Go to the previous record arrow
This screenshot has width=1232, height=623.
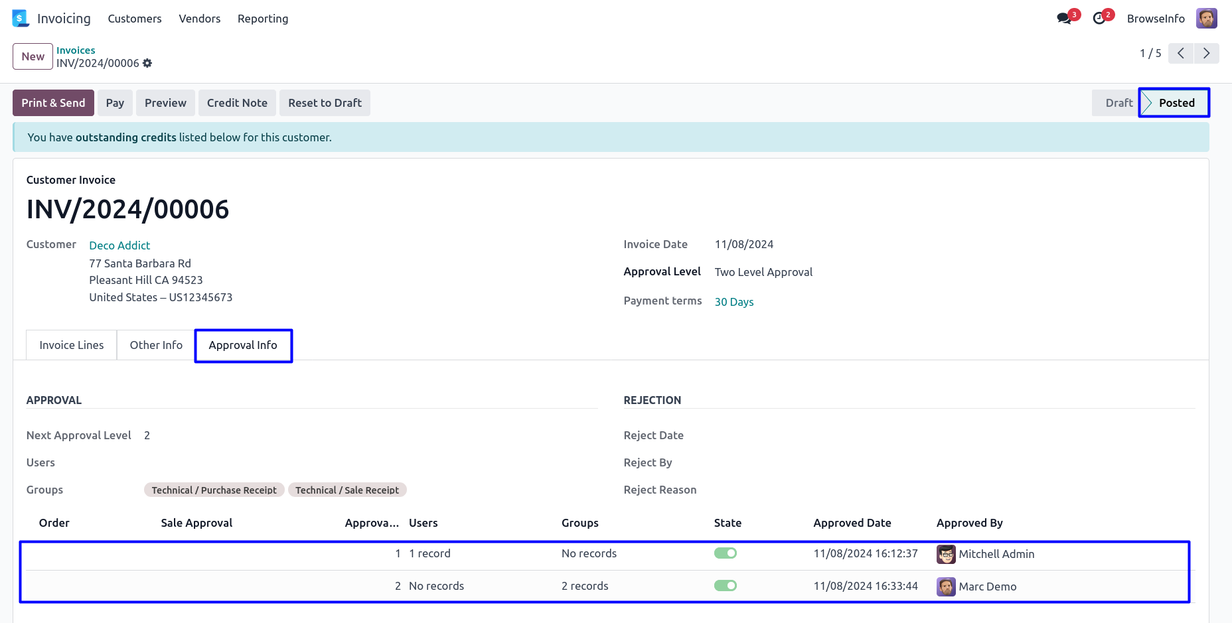click(x=1181, y=53)
